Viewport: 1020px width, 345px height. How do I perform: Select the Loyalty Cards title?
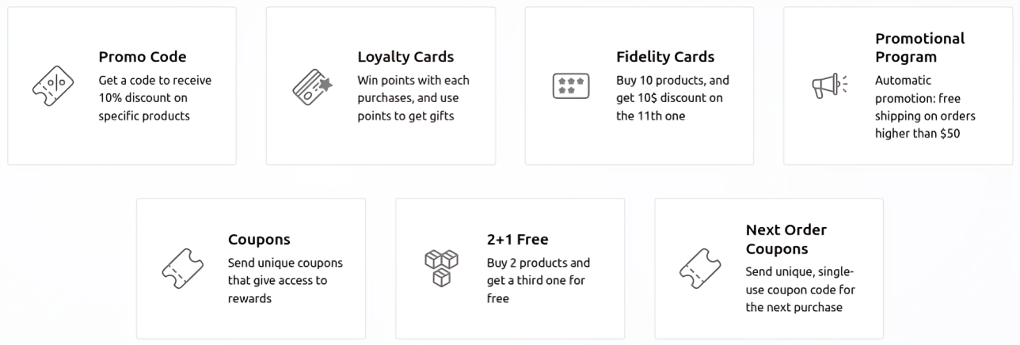(x=405, y=57)
